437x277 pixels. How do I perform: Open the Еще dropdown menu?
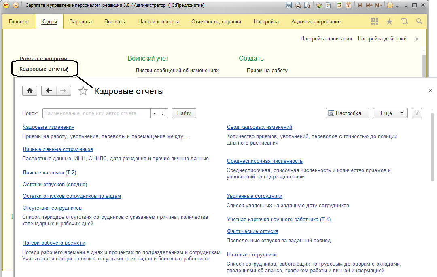point(390,113)
